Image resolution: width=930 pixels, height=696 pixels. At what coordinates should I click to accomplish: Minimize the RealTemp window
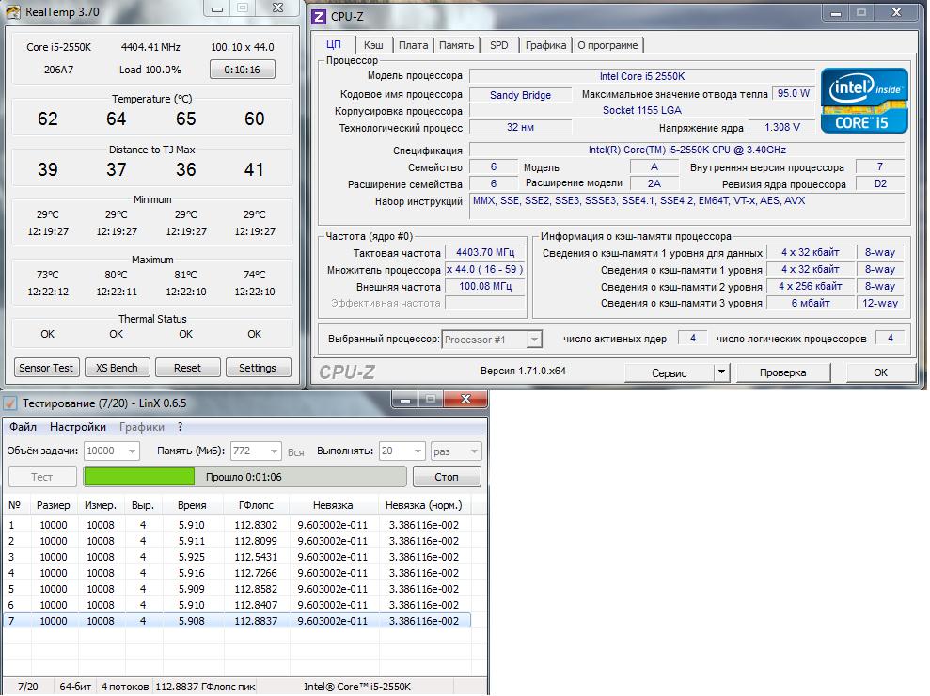(x=217, y=8)
